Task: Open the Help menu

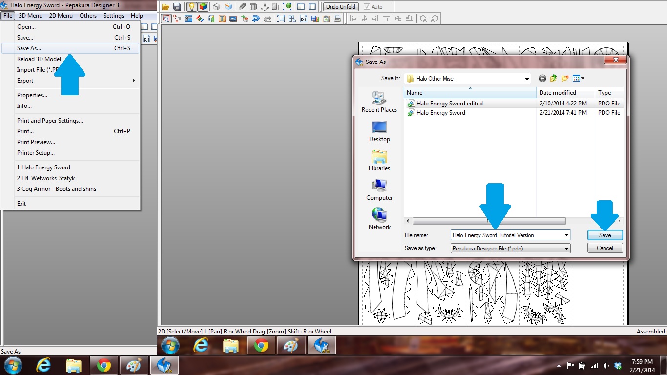Action: click(137, 16)
